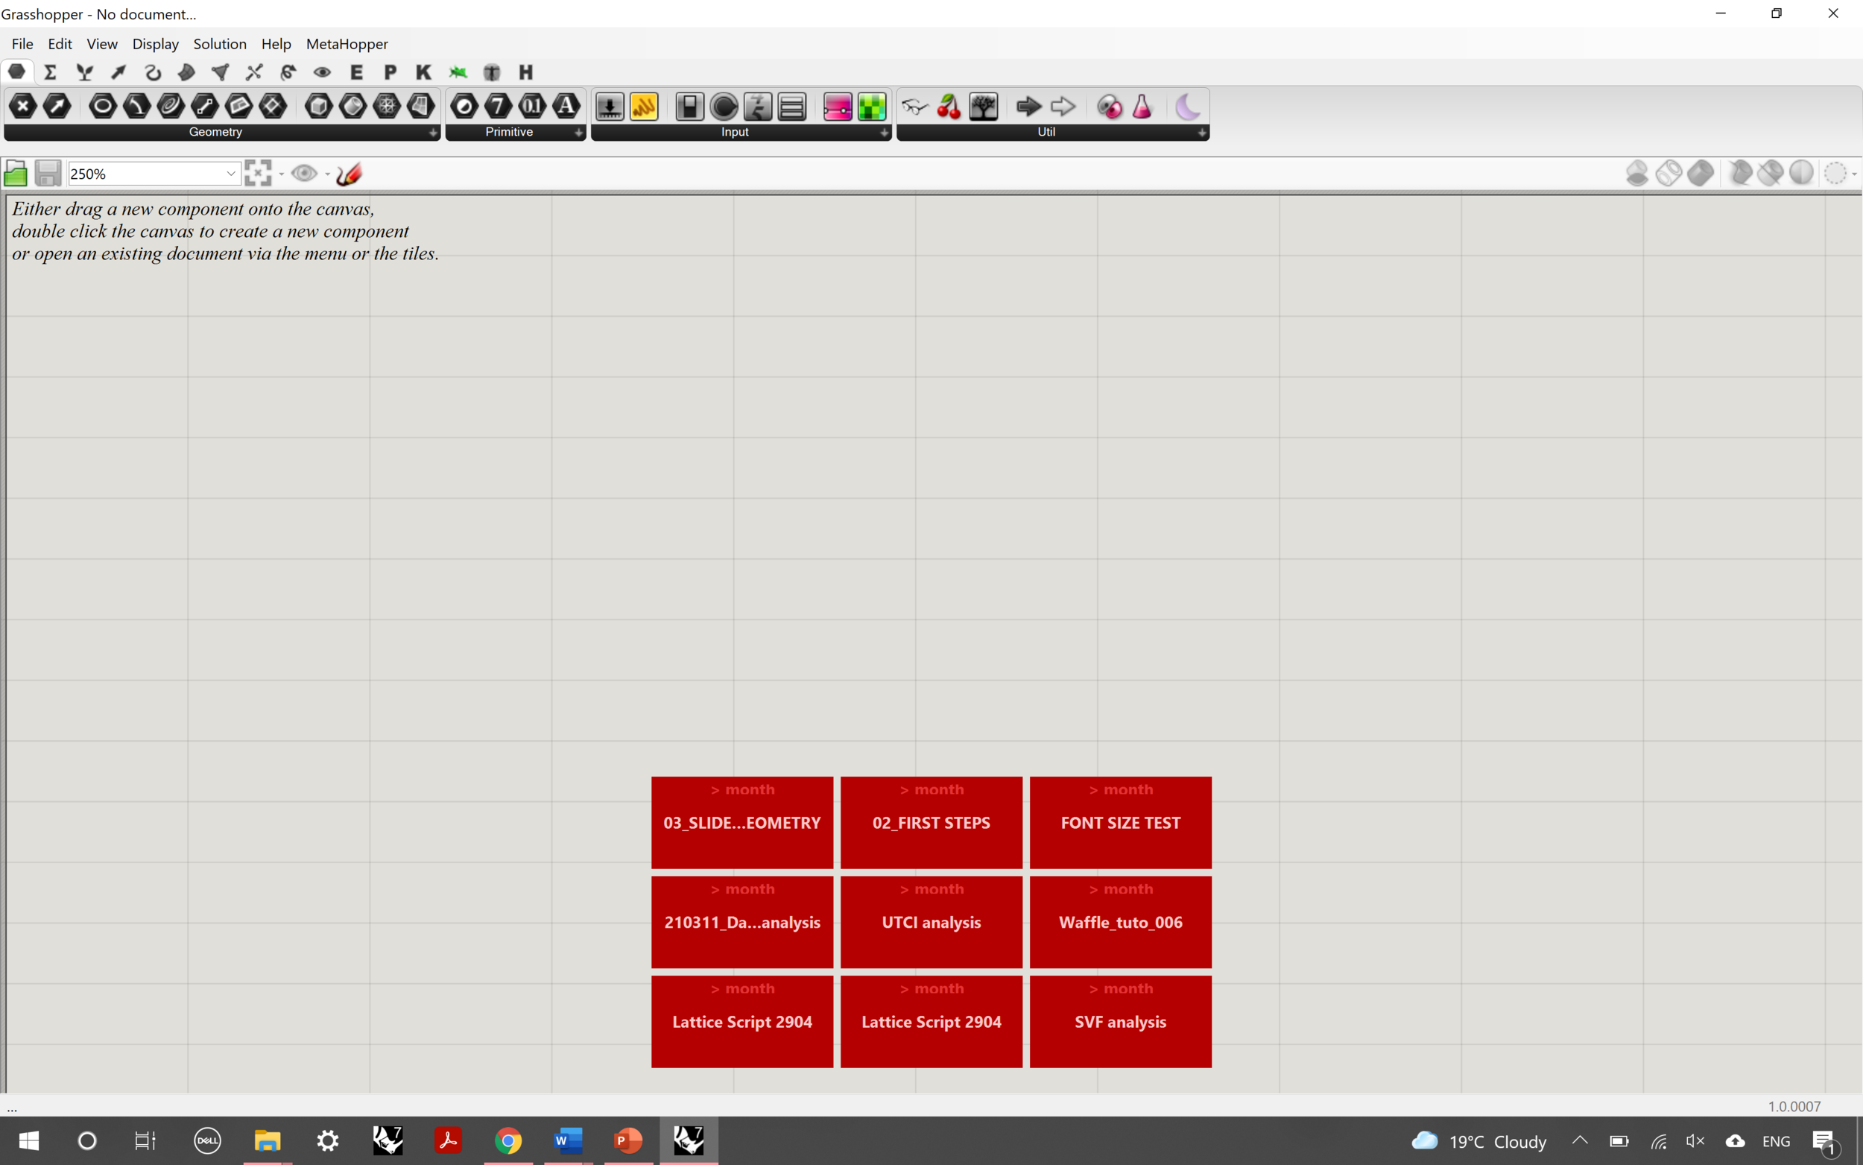Select the Integer primitive icon
This screenshot has height=1165, width=1863.
tap(499, 107)
